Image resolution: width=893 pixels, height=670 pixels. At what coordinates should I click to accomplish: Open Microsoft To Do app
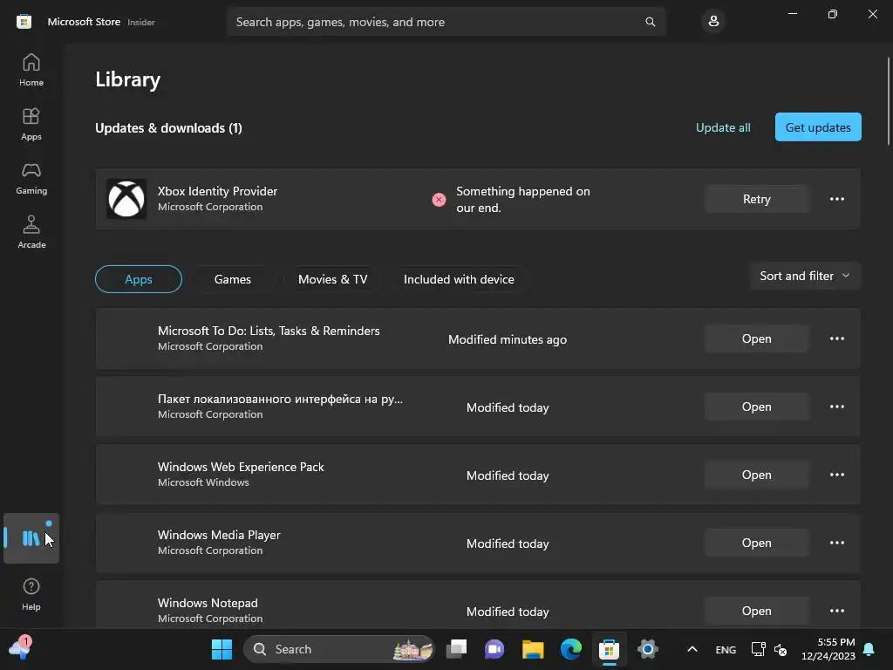click(756, 338)
